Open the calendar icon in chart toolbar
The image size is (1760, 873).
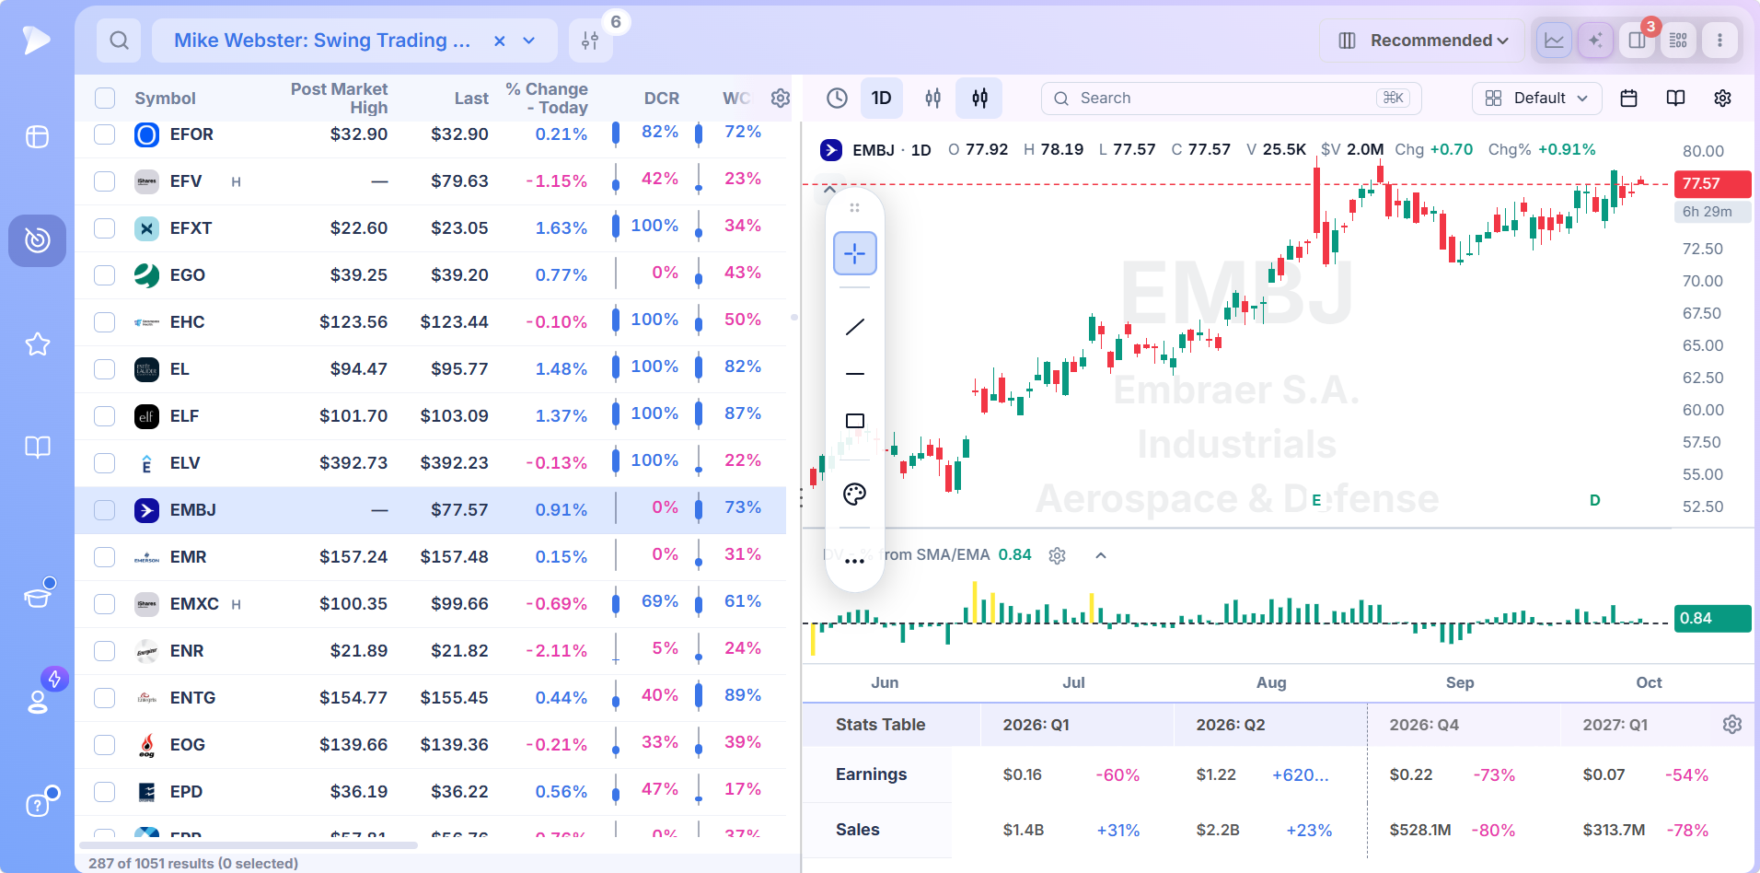(1628, 98)
